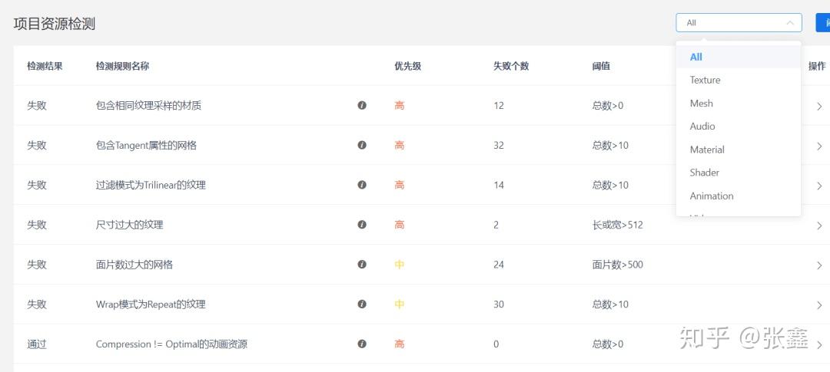Click blue button right of dropdown
The image size is (830, 372).
click(823, 23)
